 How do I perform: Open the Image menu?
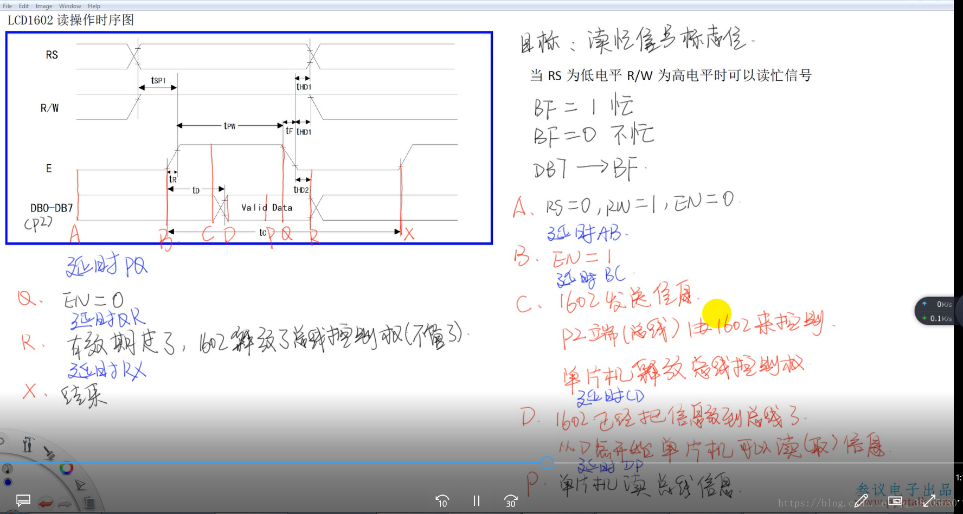[44, 6]
